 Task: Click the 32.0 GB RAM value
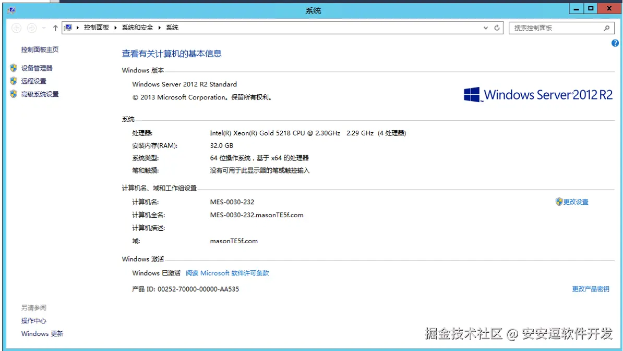pyautogui.click(x=222, y=146)
